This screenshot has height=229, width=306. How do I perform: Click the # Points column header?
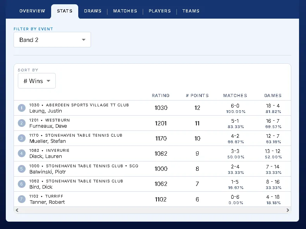click(x=197, y=95)
